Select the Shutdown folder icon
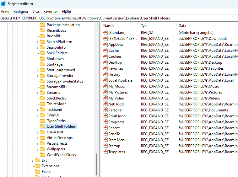 pos(43,59)
